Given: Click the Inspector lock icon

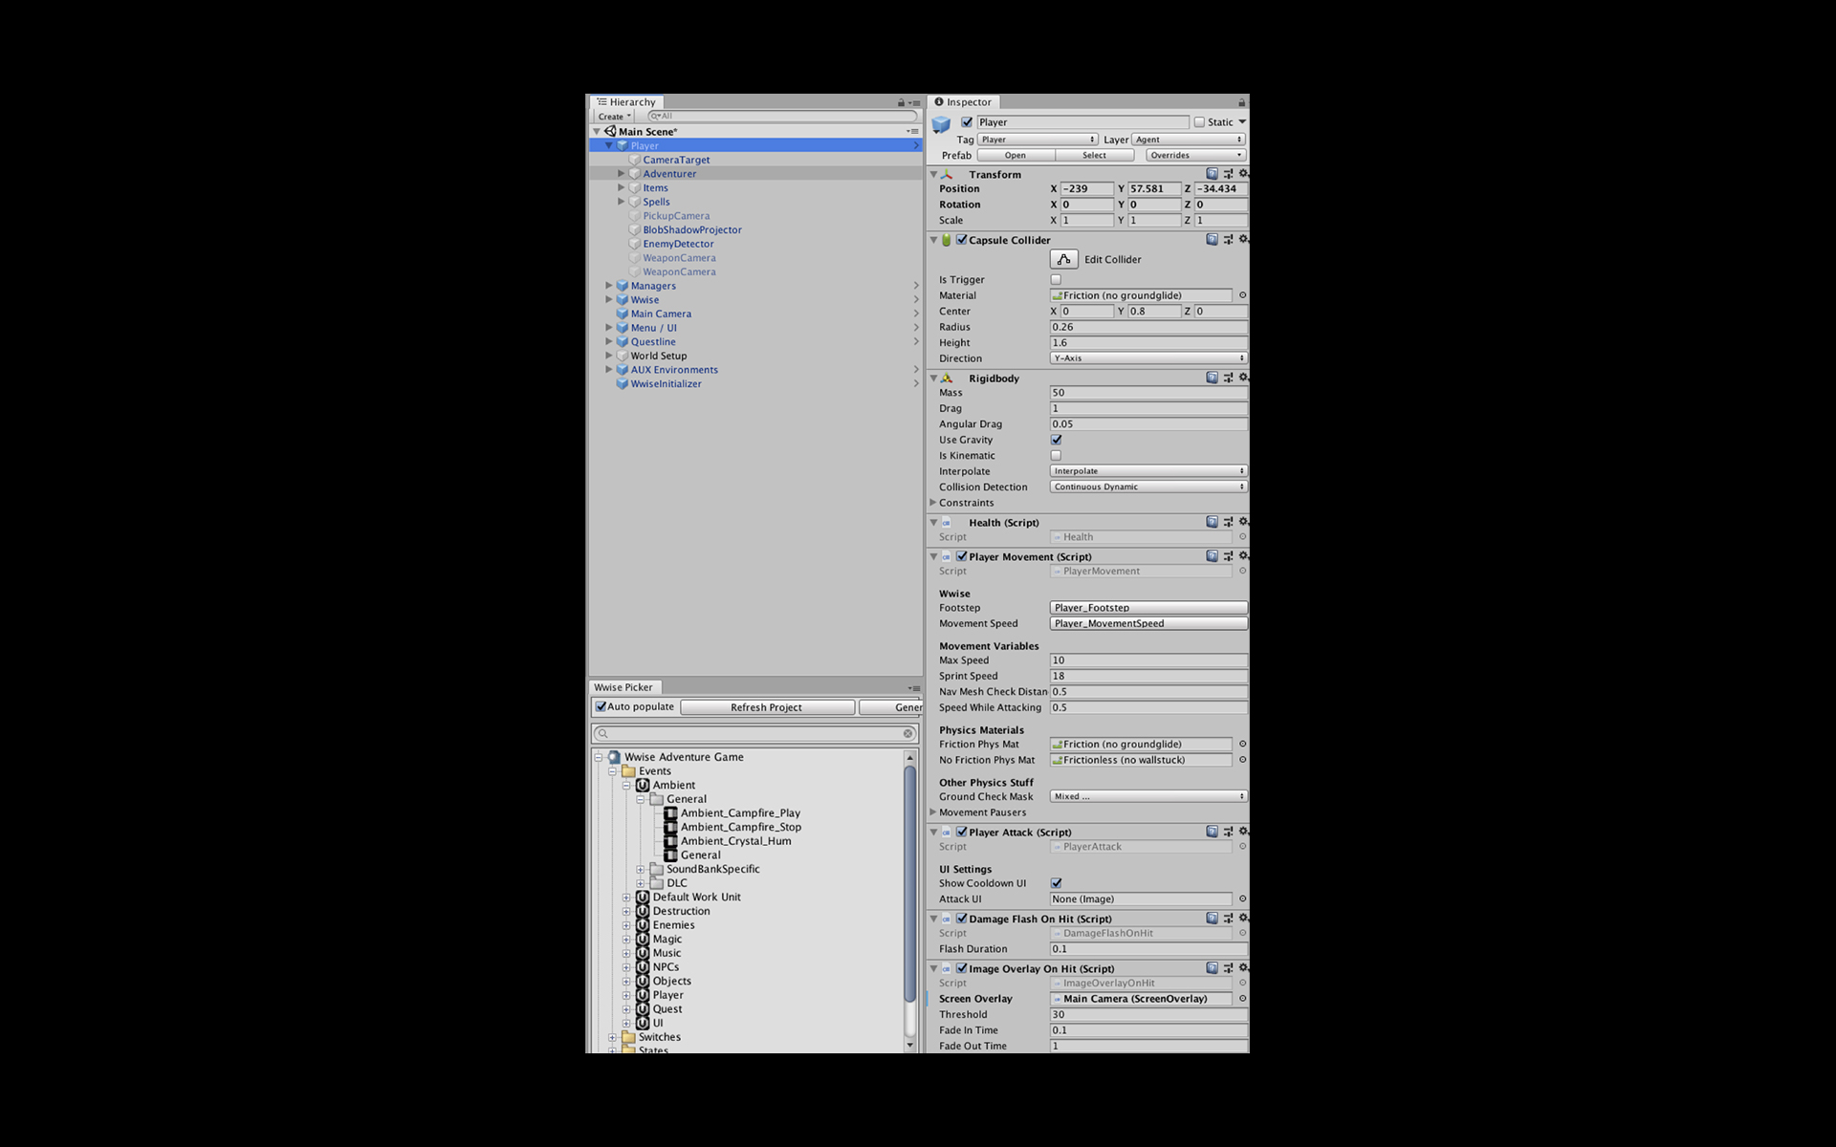Looking at the screenshot, I should pyautogui.click(x=1241, y=102).
